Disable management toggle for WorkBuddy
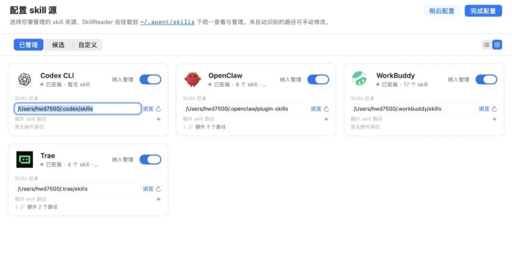The width and height of the screenshot is (512, 265). 486,79
